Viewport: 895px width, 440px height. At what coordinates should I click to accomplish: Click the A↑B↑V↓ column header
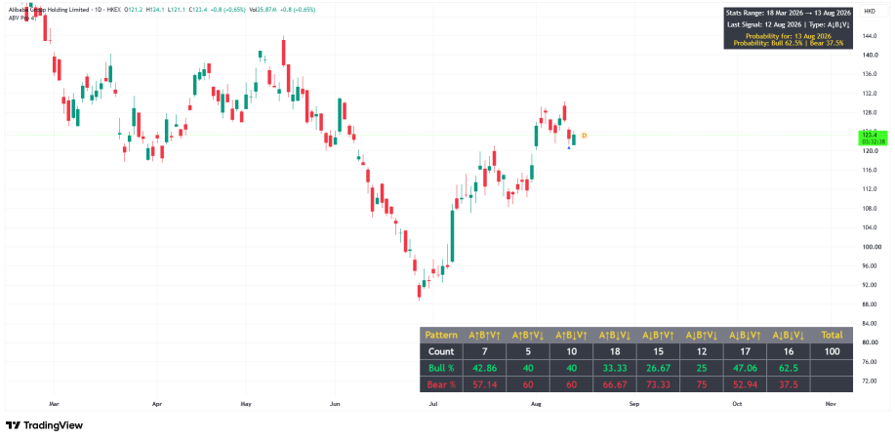[527, 335]
